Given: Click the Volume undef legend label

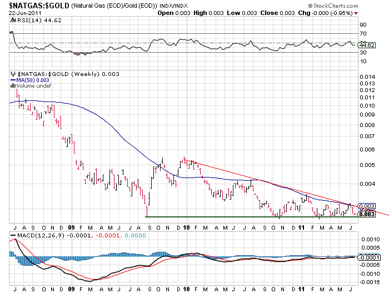Looking at the screenshot, I should click(x=31, y=86).
